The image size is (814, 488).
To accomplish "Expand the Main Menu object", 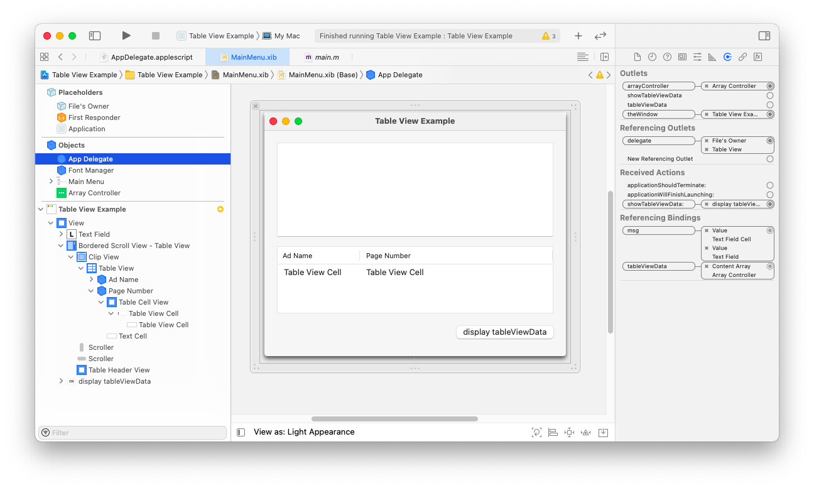I will pyautogui.click(x=51, y=182).
